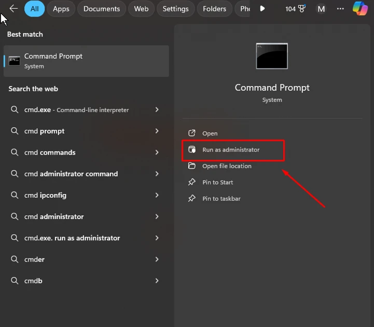Click the large Command Prompt preview thumbnail
374x327 pixels.
click(x=272, y=56)
